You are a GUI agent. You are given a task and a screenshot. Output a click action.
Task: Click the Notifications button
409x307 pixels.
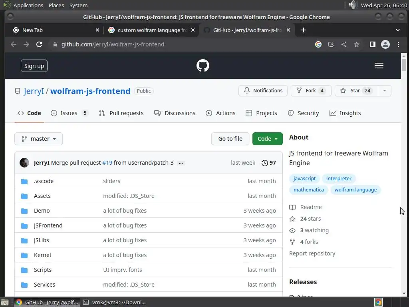[x=263, y=91]
